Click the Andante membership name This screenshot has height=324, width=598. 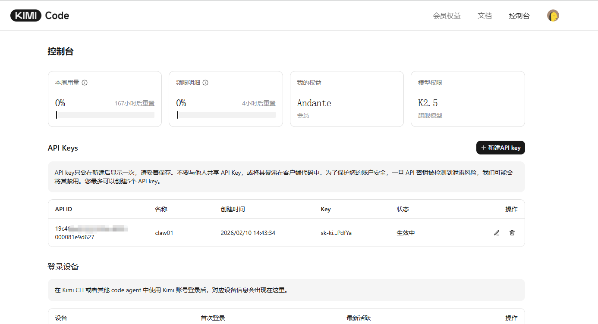tap(314, 103)
